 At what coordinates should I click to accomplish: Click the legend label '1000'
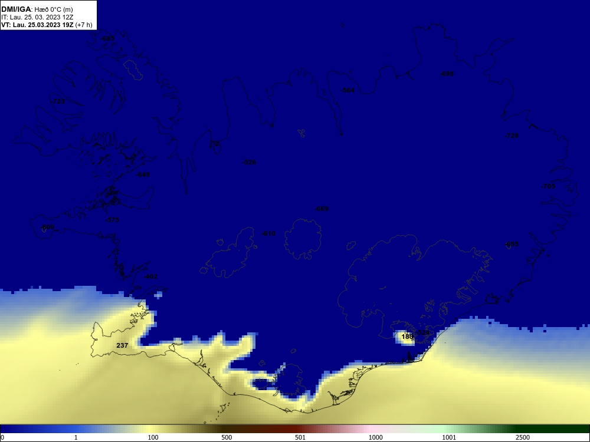point(375,437)
